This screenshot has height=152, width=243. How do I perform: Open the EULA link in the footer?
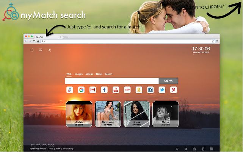(58, 149)
